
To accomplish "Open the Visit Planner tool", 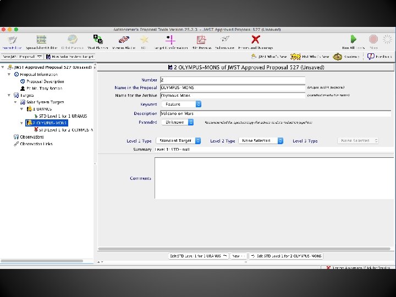I will 98,42.
